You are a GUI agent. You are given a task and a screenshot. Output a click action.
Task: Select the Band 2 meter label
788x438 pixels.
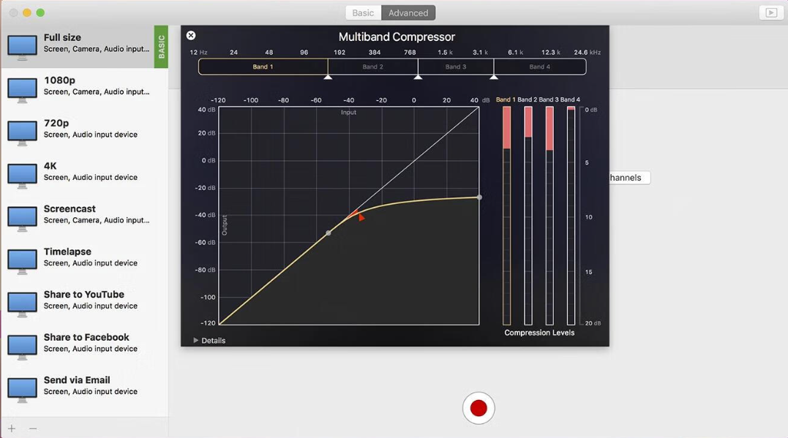(528, 99)
